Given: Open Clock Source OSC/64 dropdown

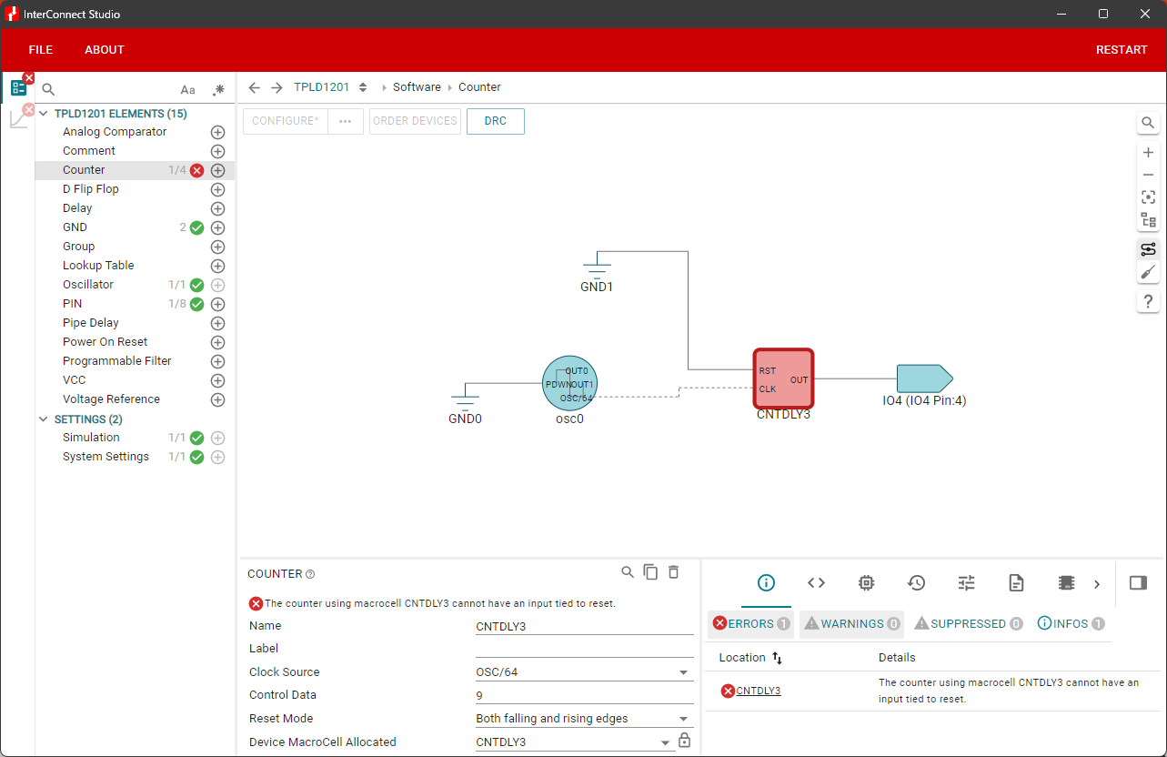Looking at the screenshot, I should tap(584, 672).
